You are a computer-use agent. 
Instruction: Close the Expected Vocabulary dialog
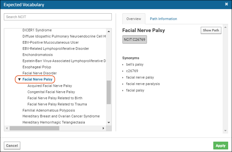pos(227,4)
